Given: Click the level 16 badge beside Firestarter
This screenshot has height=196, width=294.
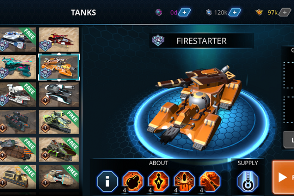Looking at the screenshot, I should (158, 40).
